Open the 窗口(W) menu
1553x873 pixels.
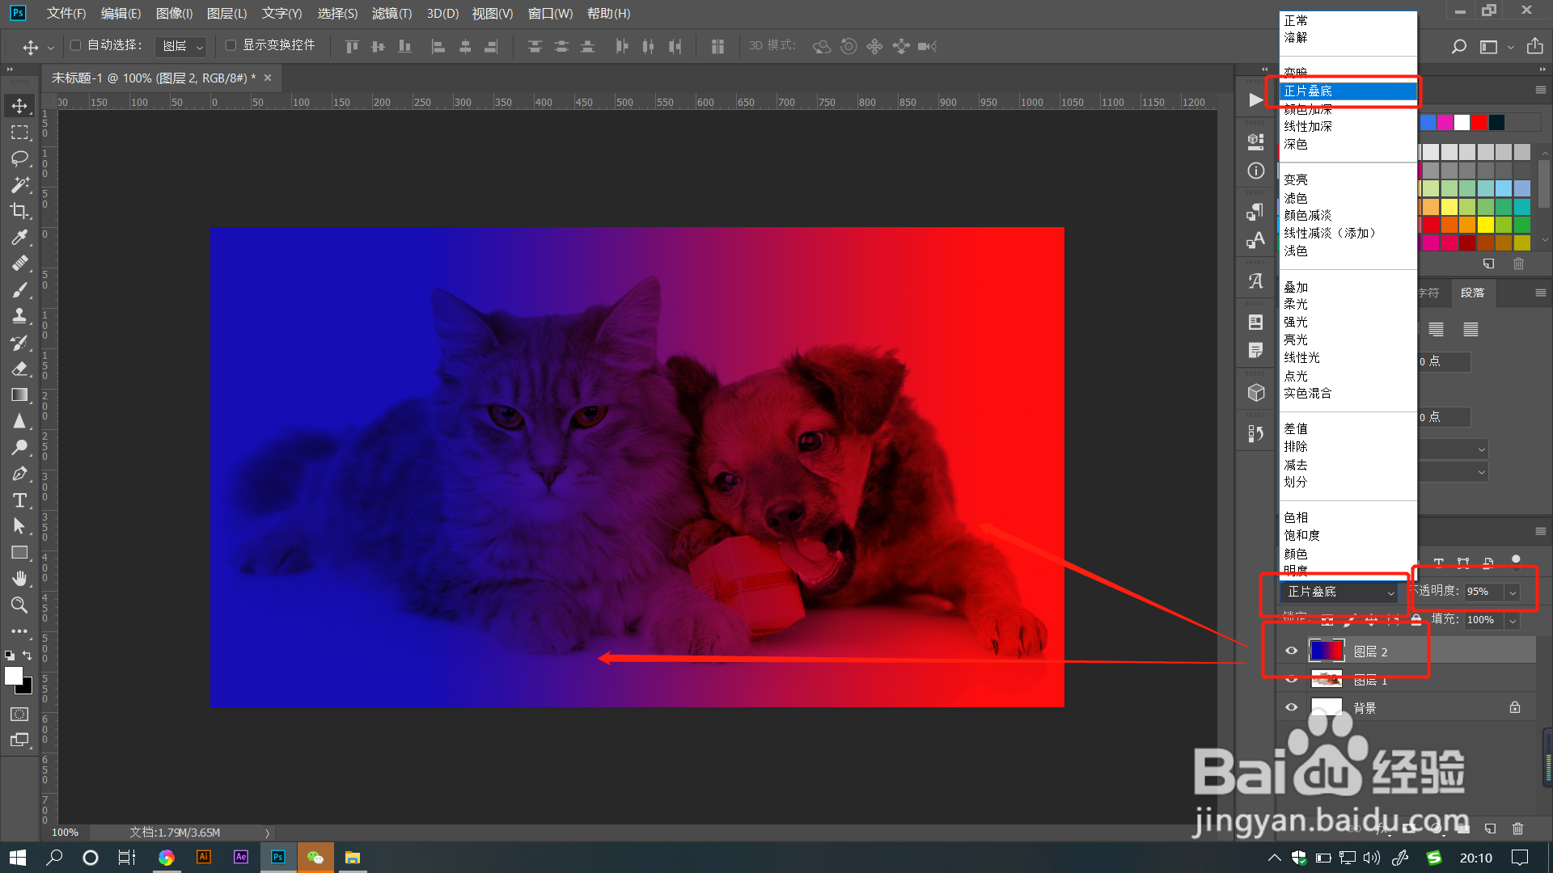(x=550, y=13)
